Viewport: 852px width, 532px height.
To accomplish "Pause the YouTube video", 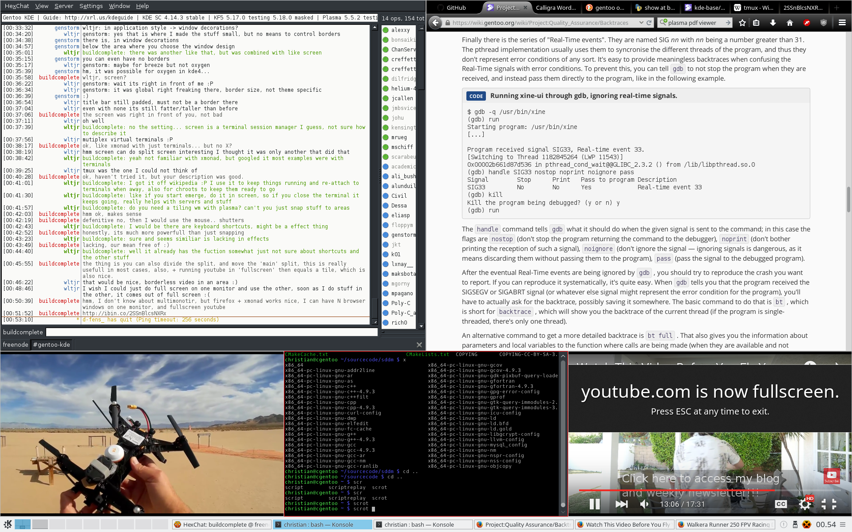I will (x=594, y=504).
